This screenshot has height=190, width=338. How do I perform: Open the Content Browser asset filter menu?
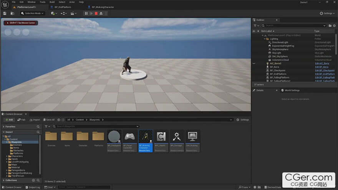(47, 126)
